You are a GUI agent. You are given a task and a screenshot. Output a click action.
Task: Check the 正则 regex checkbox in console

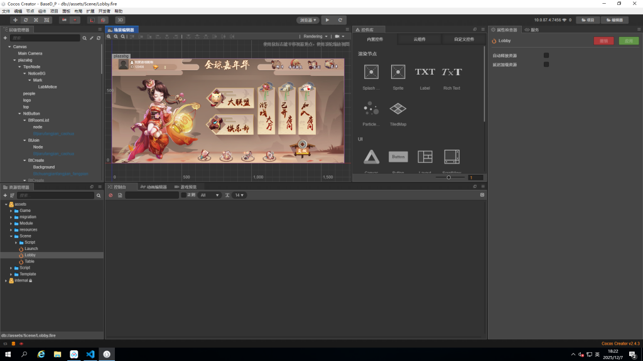click(x=183, y=196)
